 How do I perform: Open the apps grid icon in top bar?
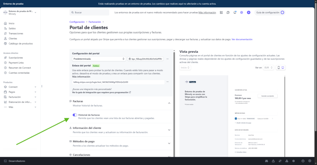[x=221, y=13]
